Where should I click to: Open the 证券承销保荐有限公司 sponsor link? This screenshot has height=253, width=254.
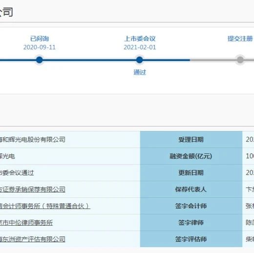(33, 190)
